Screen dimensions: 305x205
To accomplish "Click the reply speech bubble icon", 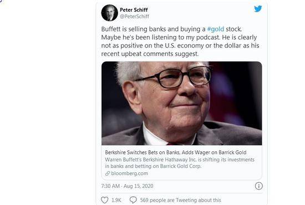I will [133, 200].
